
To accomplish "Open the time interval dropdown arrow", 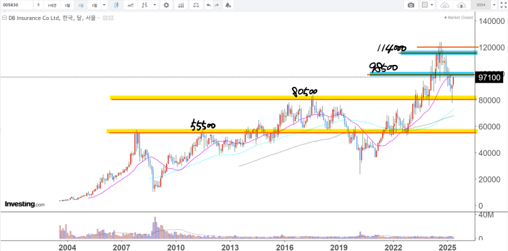I will point(104,5).
